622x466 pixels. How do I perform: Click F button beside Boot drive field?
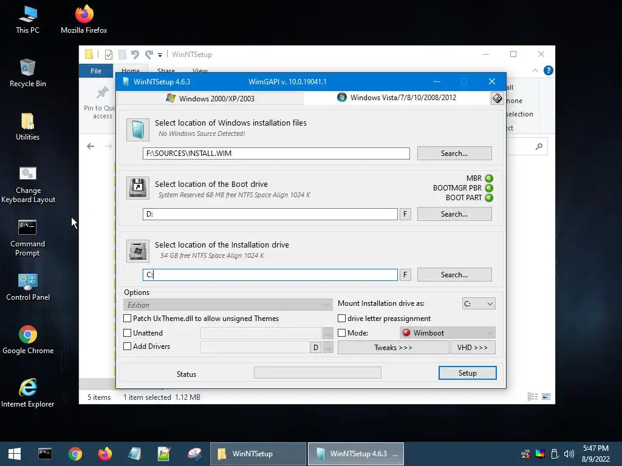click(405, 214)
